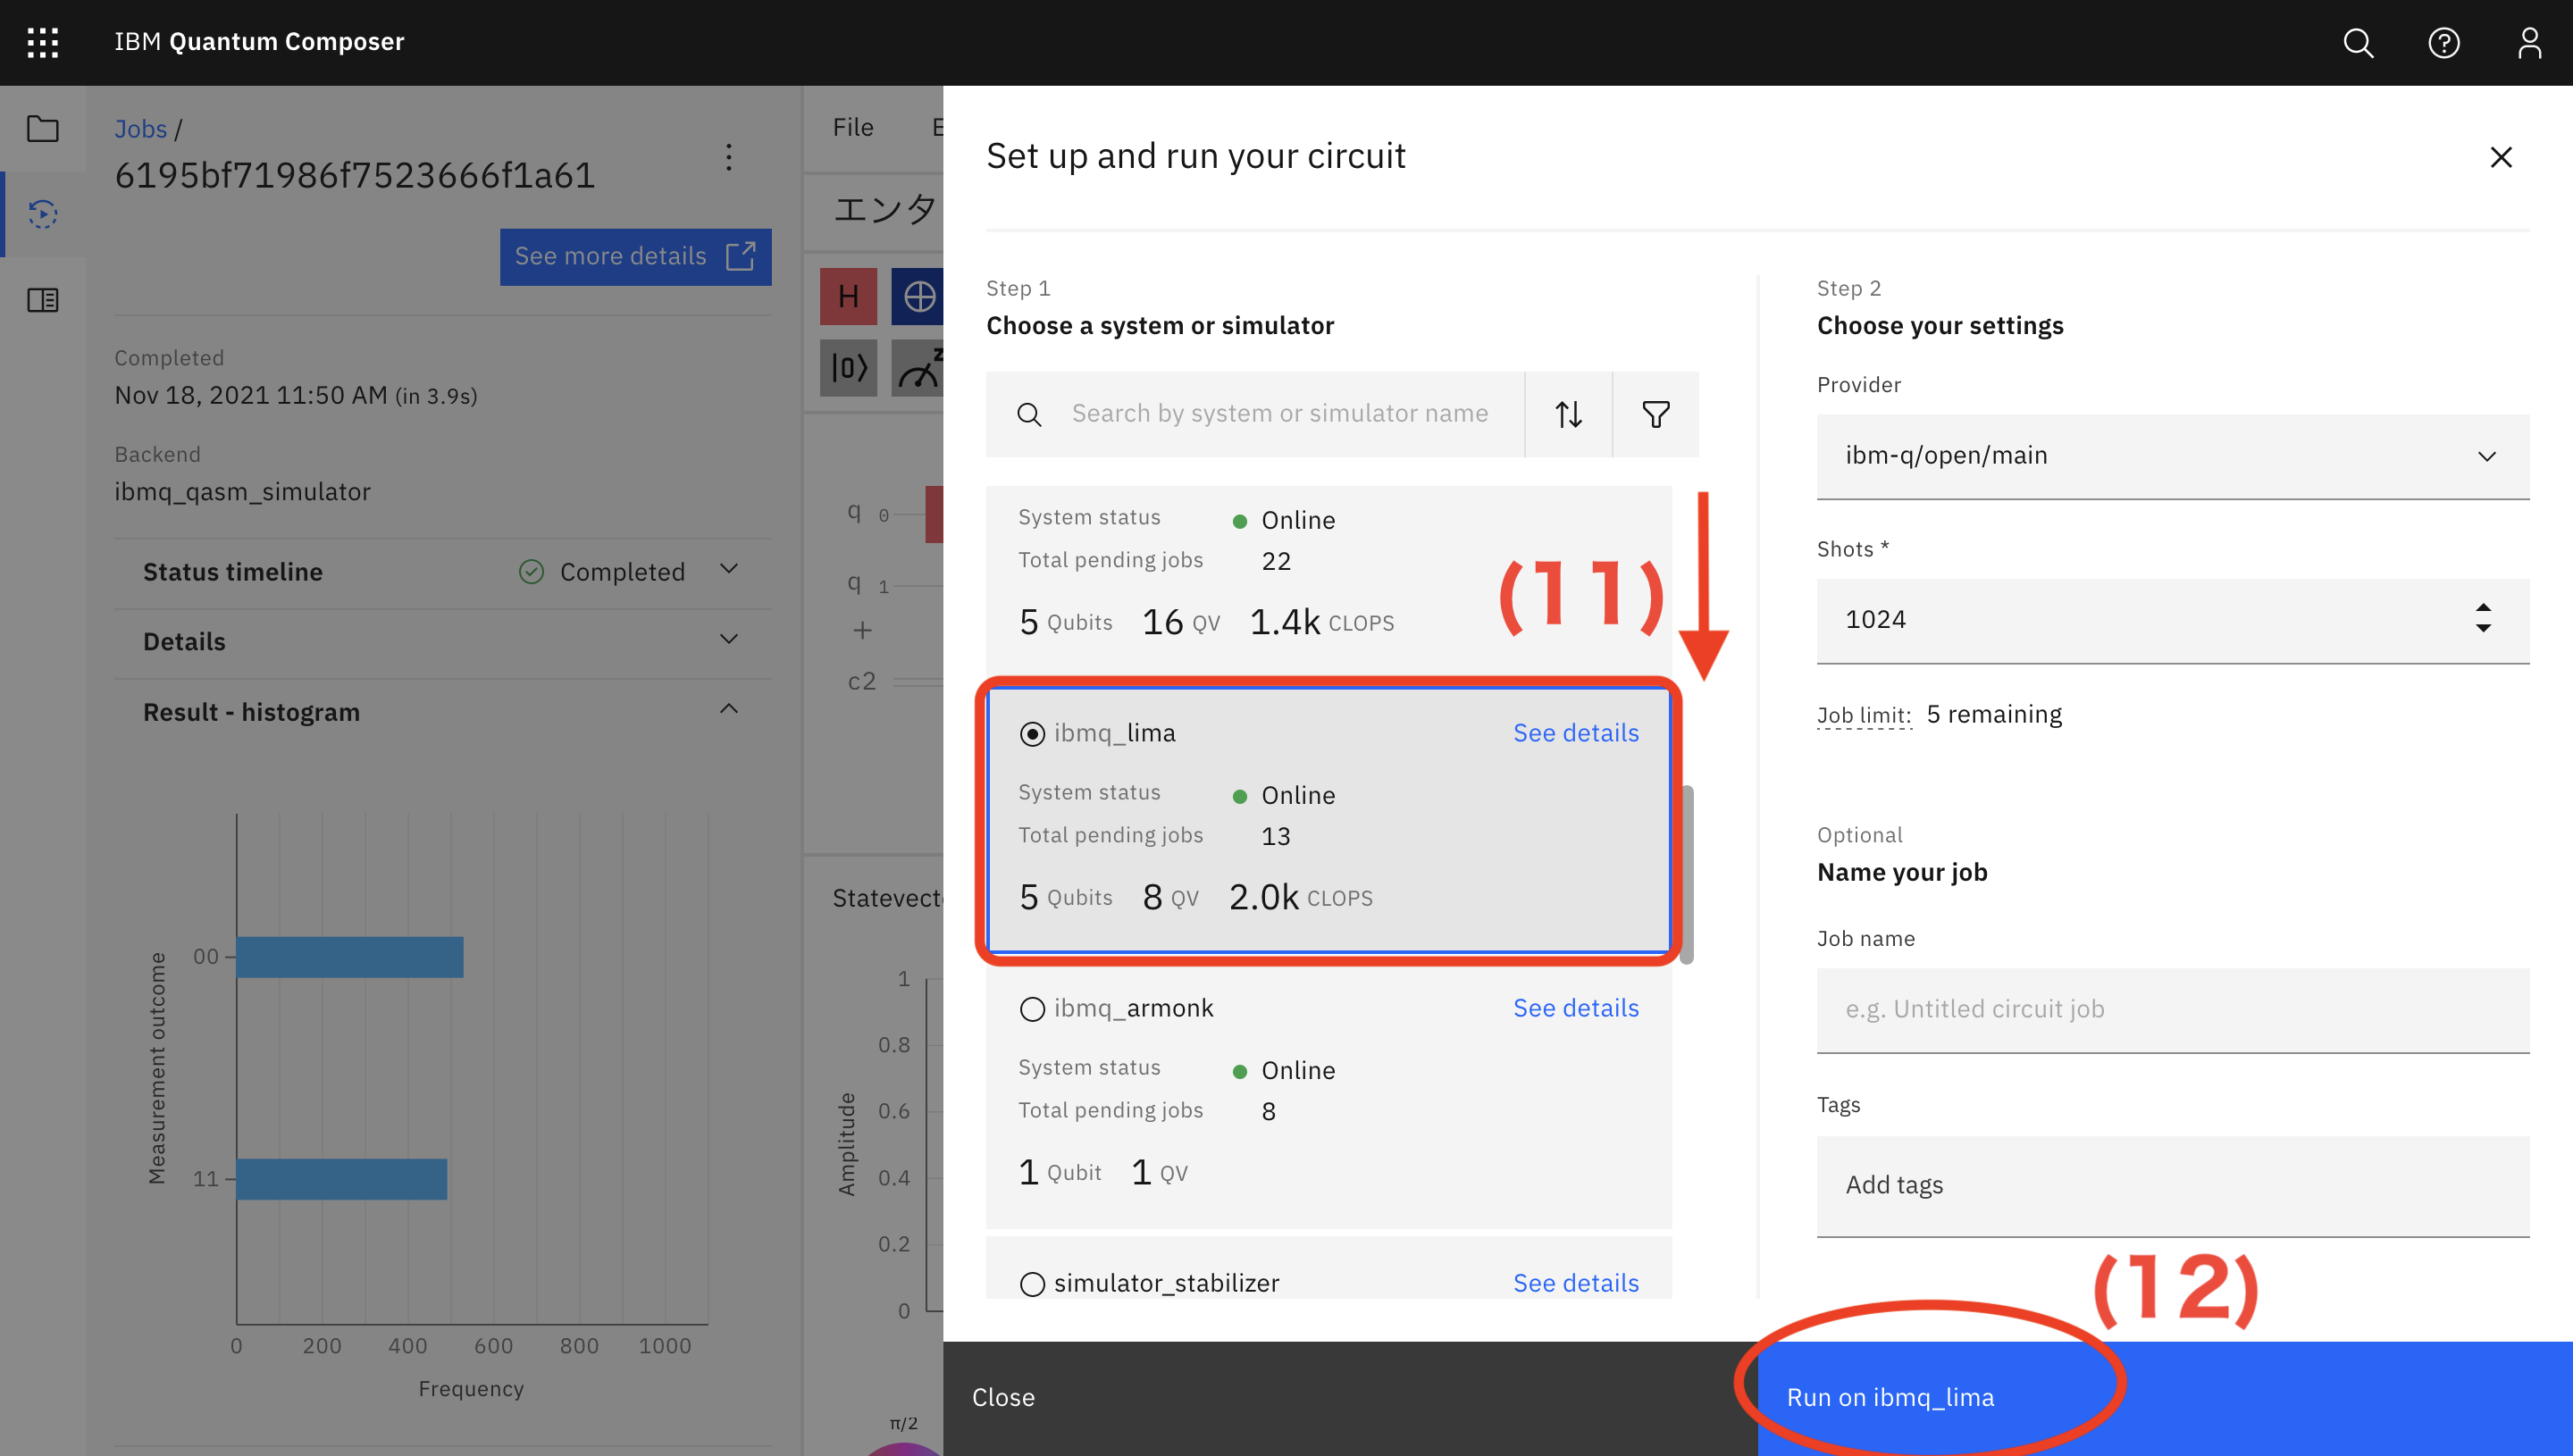Open the app switcher grid icon

(x=42, y=42)
